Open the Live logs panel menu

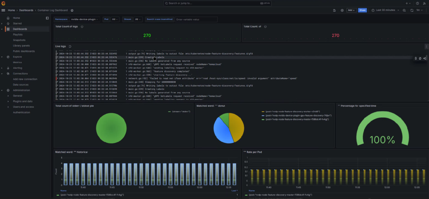point(426,46)
